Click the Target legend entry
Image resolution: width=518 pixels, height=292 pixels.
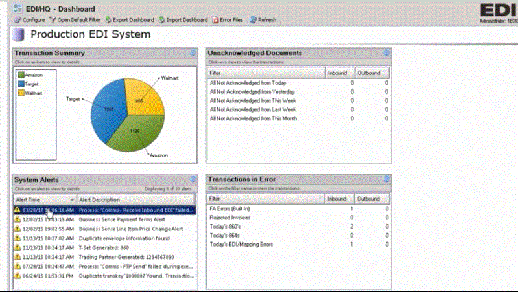[34, 84]
